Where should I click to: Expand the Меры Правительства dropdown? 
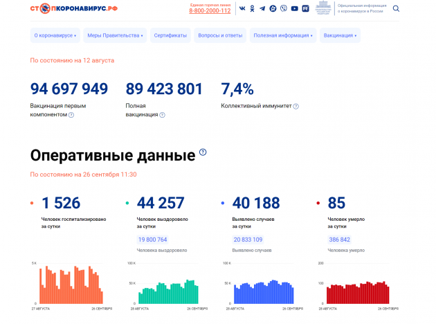[115, 35]
